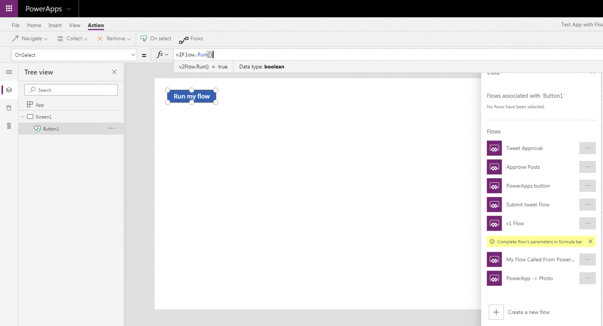
Task: Open the Navigate dropdown in the ribbon
Action: click(x=30, y=38)
